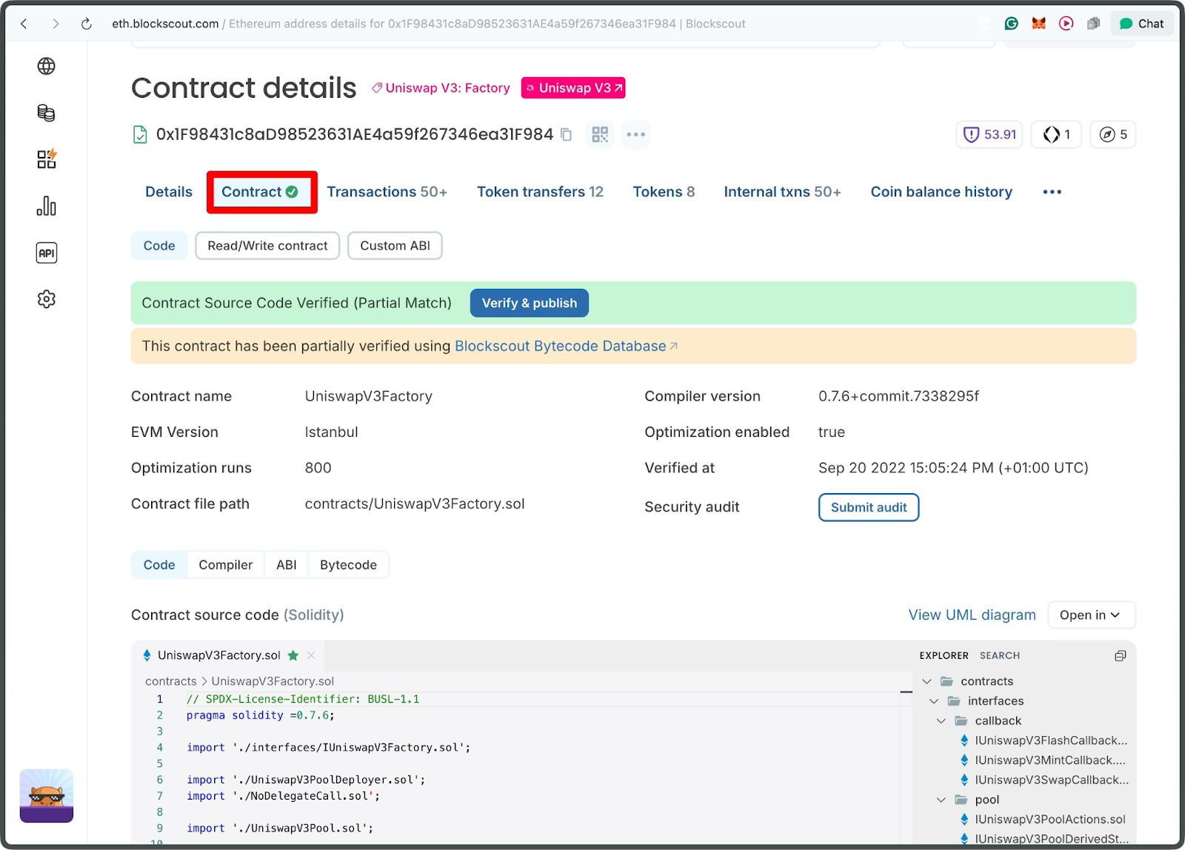Collapse the callback folder in the explorer tree
Image resolution: width=1185 pixels, height=850 pixels.
(941, 720)
